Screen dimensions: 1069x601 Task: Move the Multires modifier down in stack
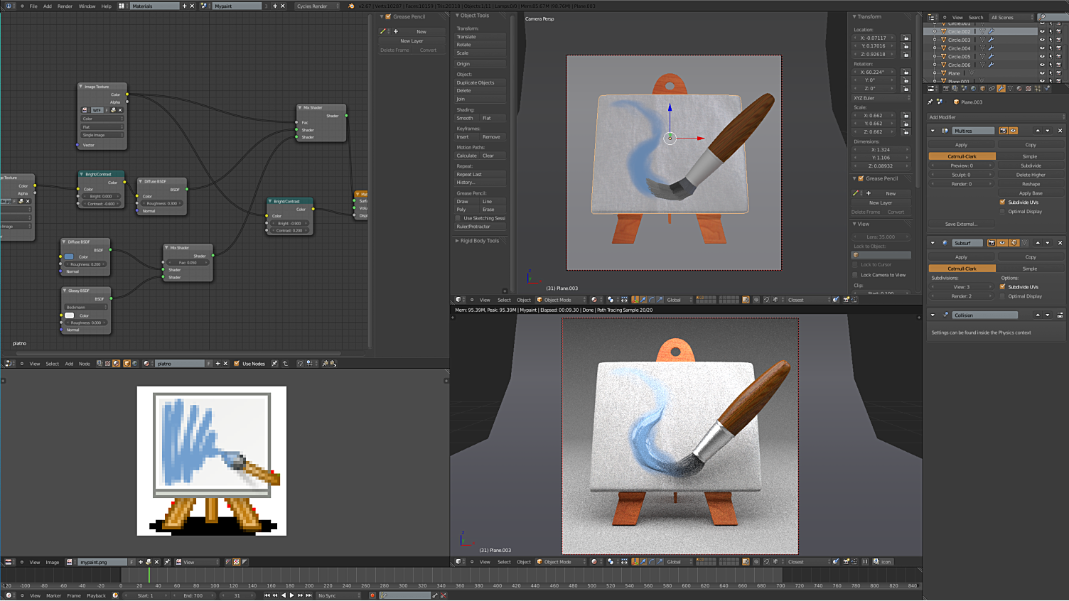click(x=1047, y=131)
